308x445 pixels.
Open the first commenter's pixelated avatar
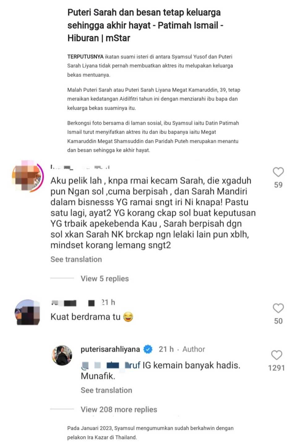pos(28,176)
